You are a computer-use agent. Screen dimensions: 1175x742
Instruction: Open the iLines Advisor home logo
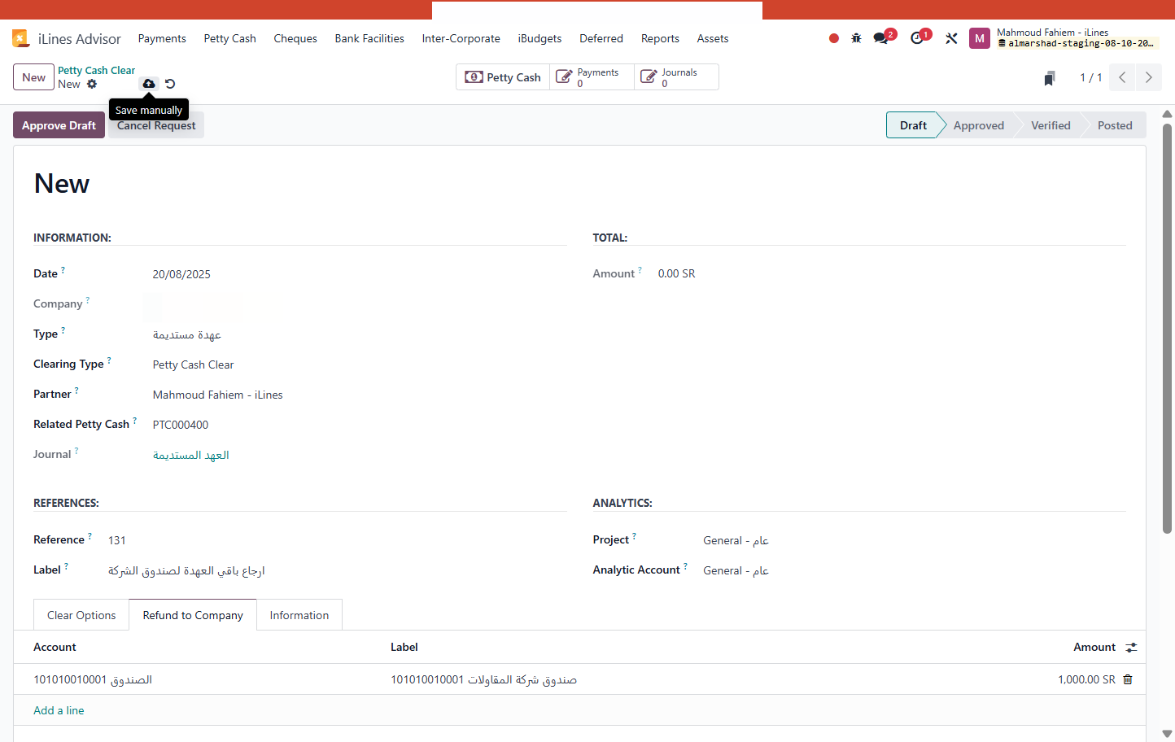click(20, 38)
